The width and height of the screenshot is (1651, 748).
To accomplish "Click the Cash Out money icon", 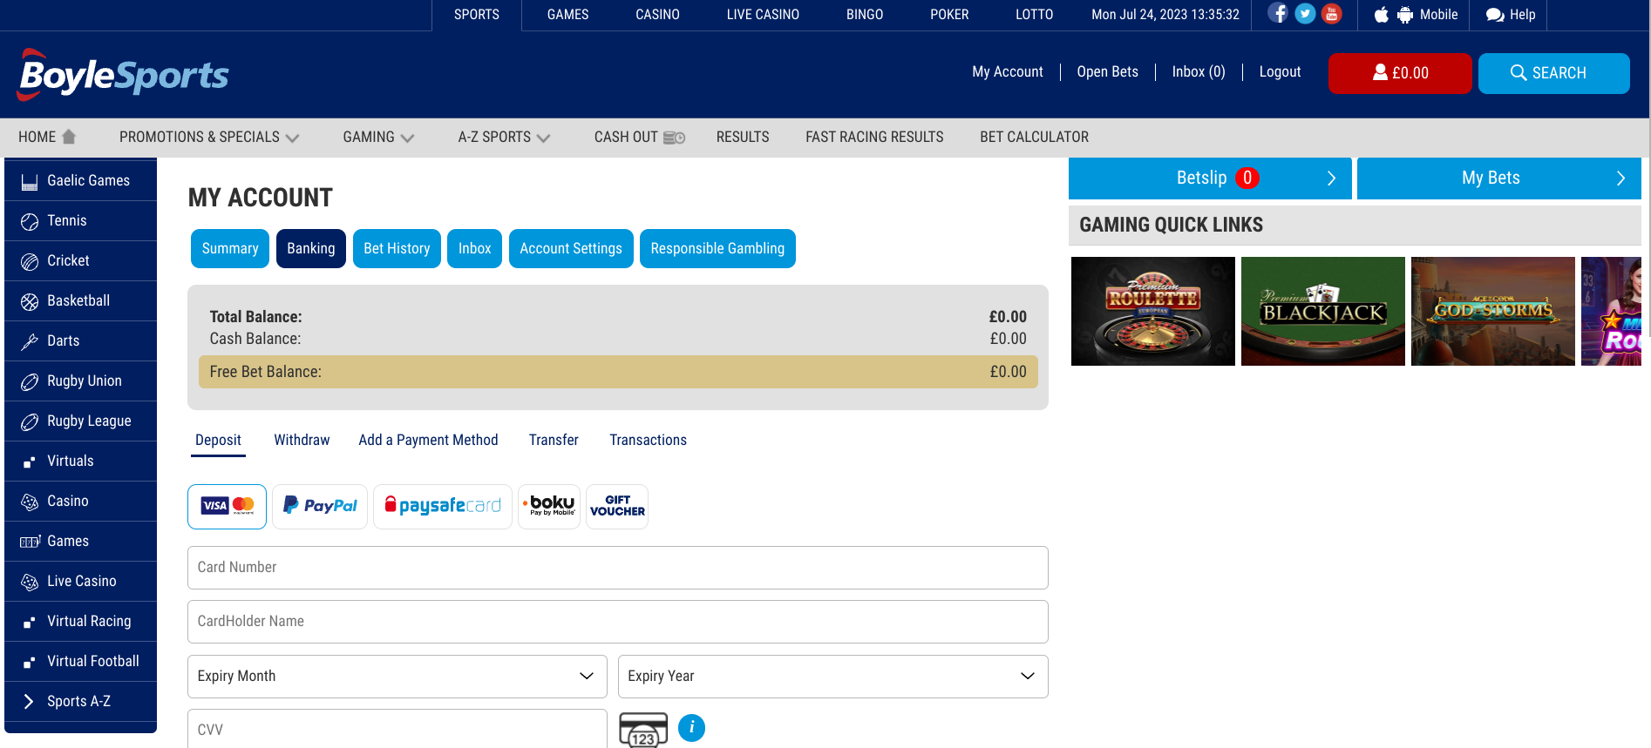I will click(x=675, y=138).
